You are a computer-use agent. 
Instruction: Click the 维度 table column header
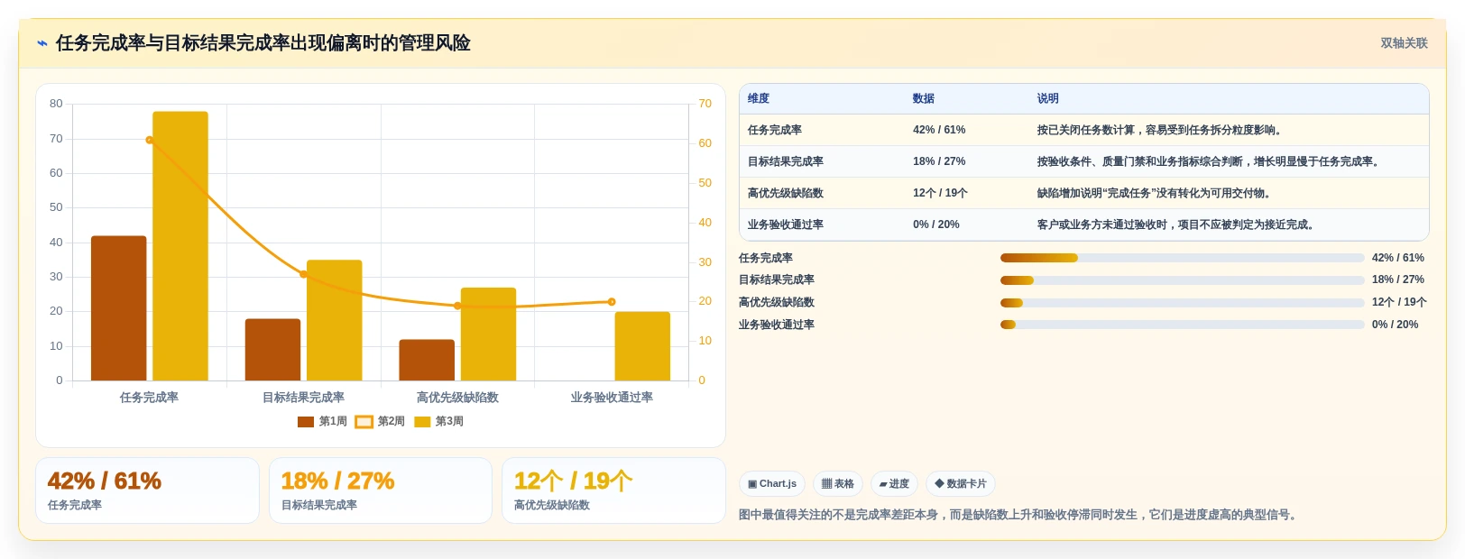822,99
